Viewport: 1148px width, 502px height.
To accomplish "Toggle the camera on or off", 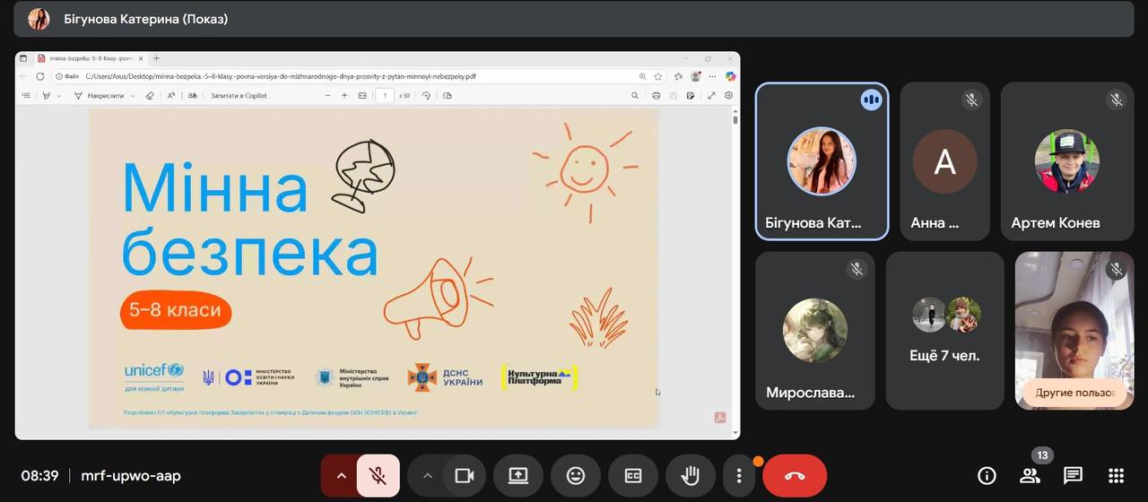I will coord(464,476).
